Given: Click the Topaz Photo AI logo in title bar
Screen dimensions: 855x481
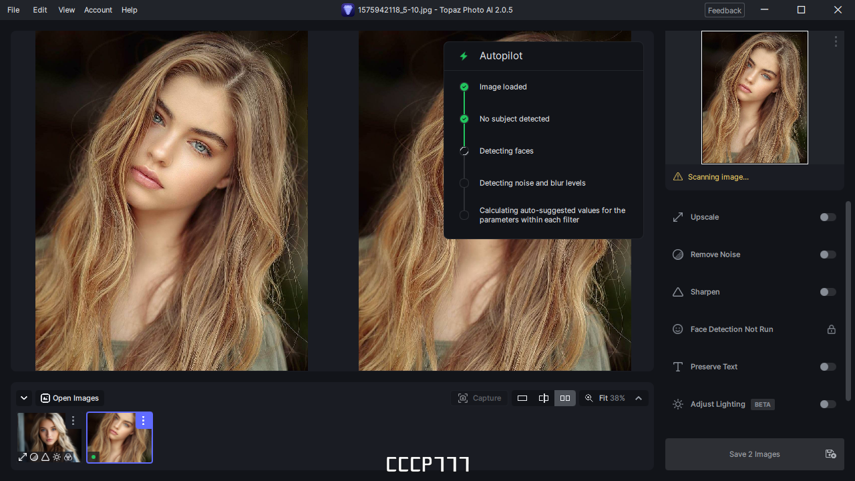Looking at the screenshot, I should (347, 10).
